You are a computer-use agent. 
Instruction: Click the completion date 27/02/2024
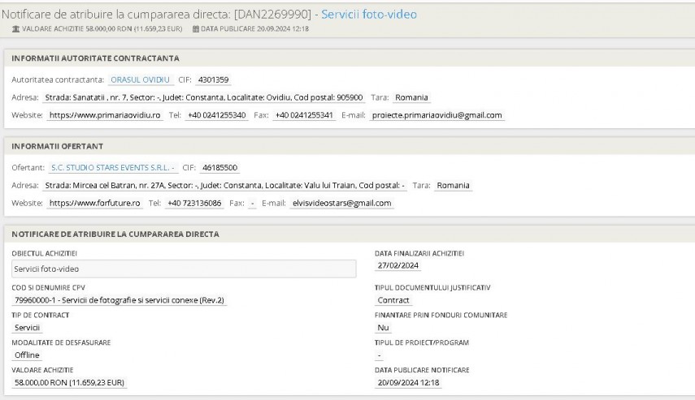[x=398, y=265]
